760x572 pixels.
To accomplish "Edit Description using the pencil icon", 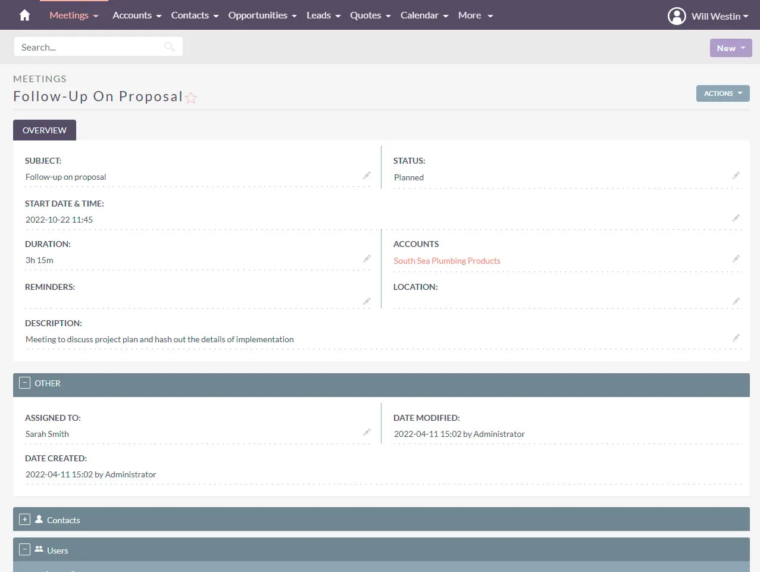I will [x=736, y=338].
